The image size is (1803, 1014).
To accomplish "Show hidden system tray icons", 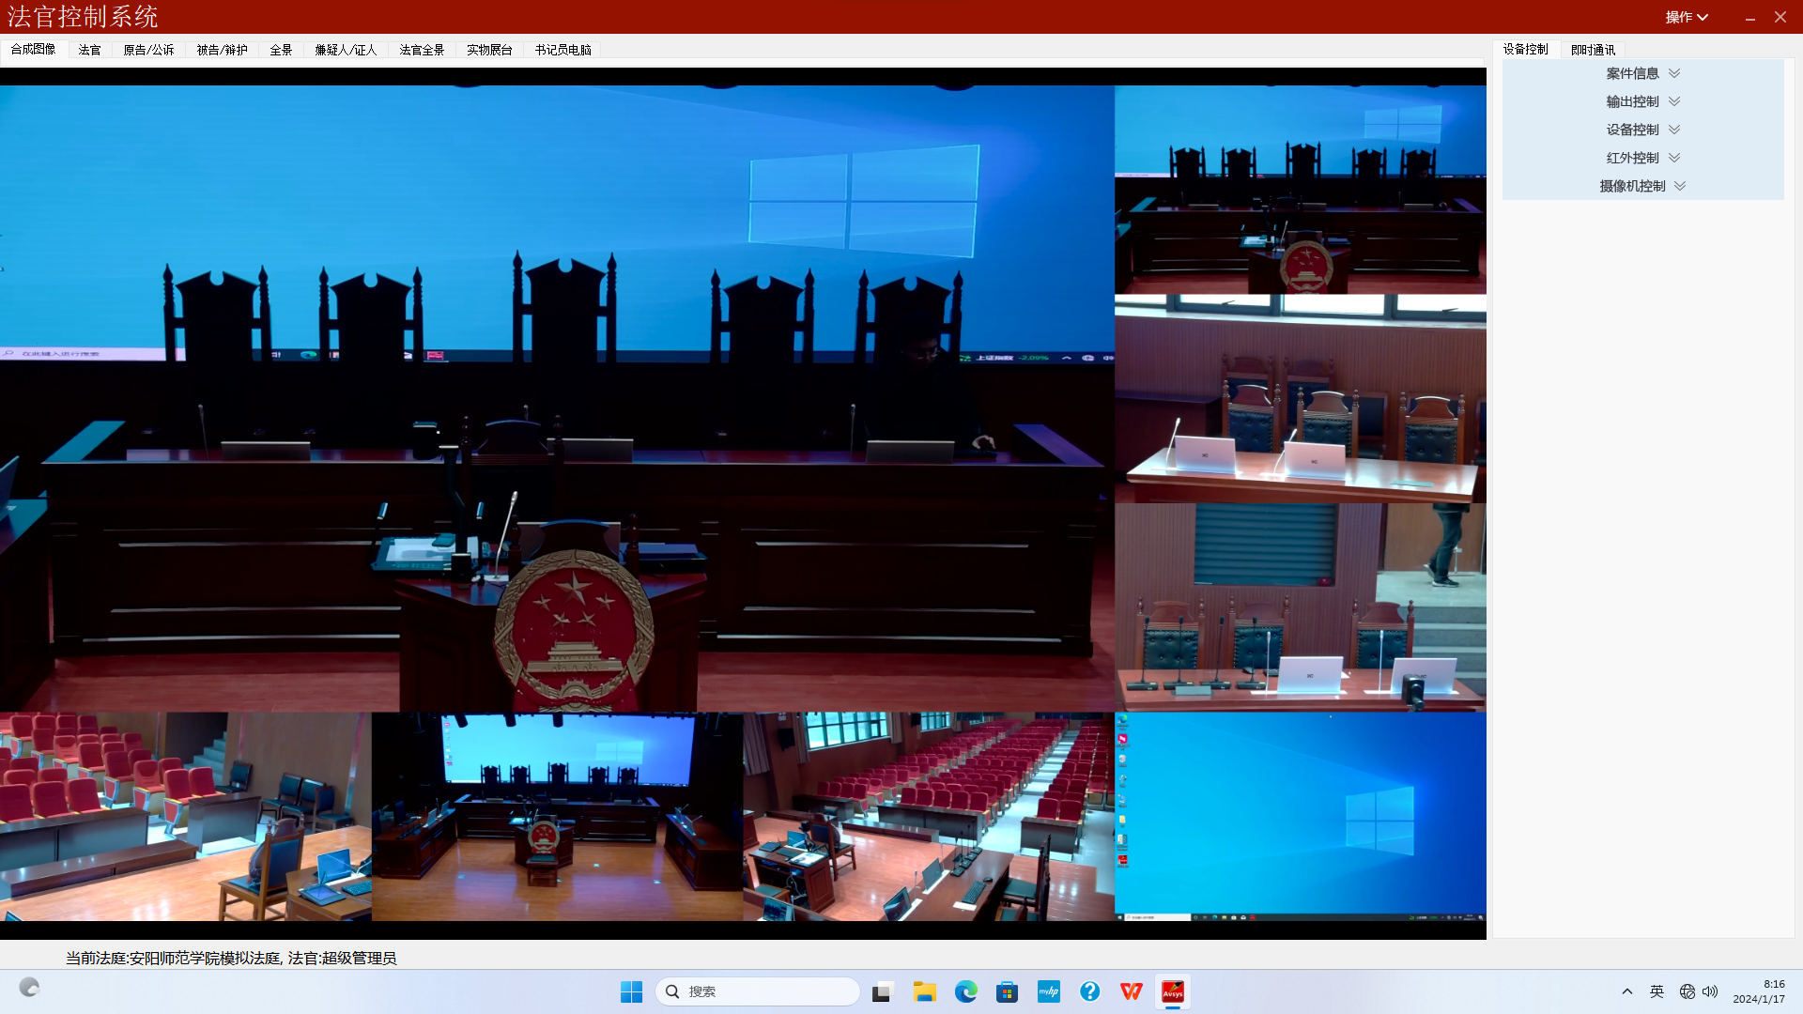I will point(1627,991).
